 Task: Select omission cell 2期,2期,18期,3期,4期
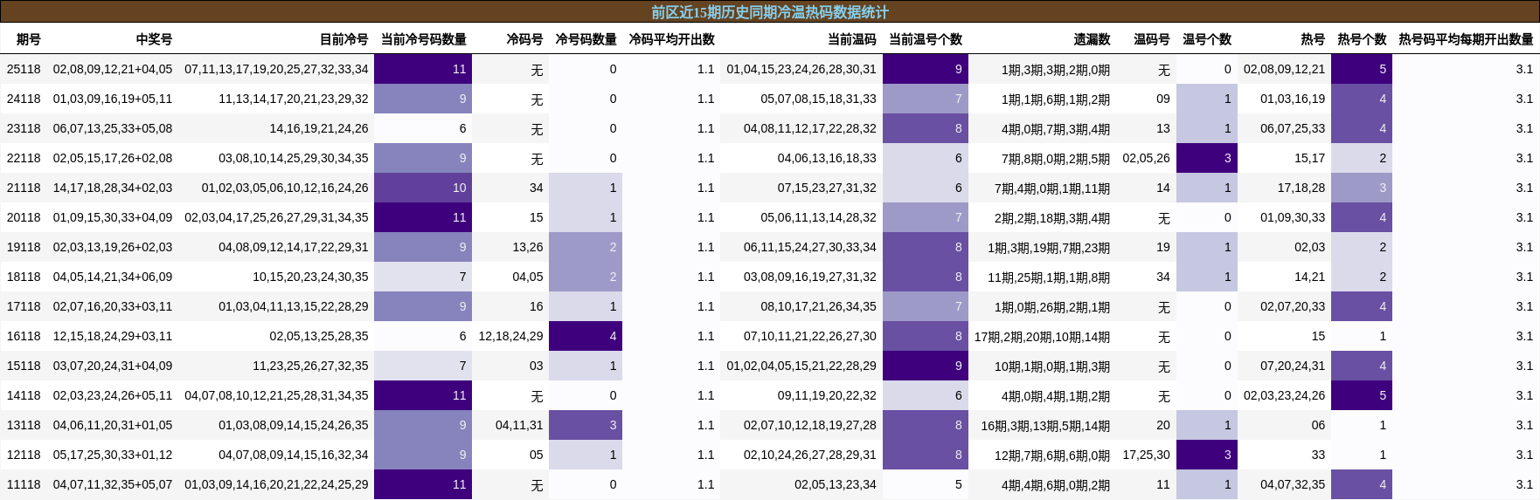tap(1052, 217)
